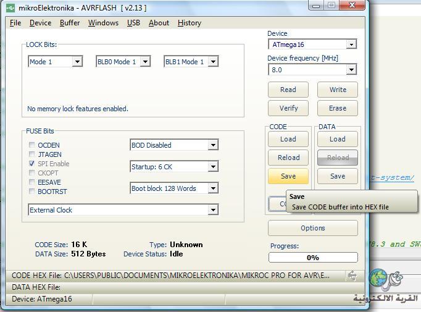The image size is (421, 312).
Task: Click the Read button
Action: click(x=288, y=90)
